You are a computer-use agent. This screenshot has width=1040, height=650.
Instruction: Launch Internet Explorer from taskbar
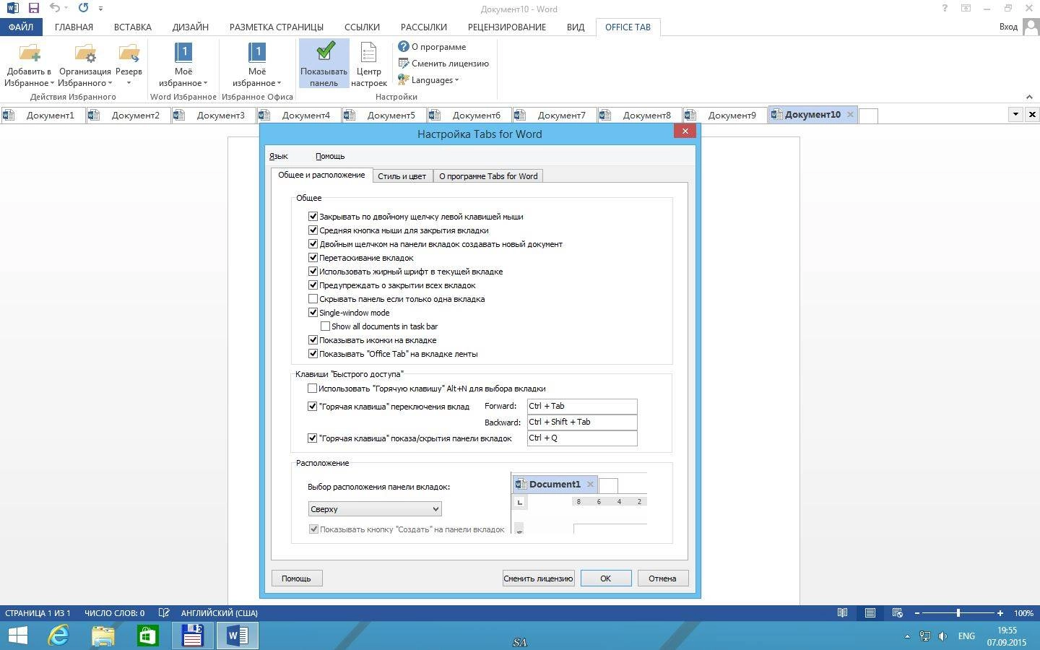tap(58, 636)
